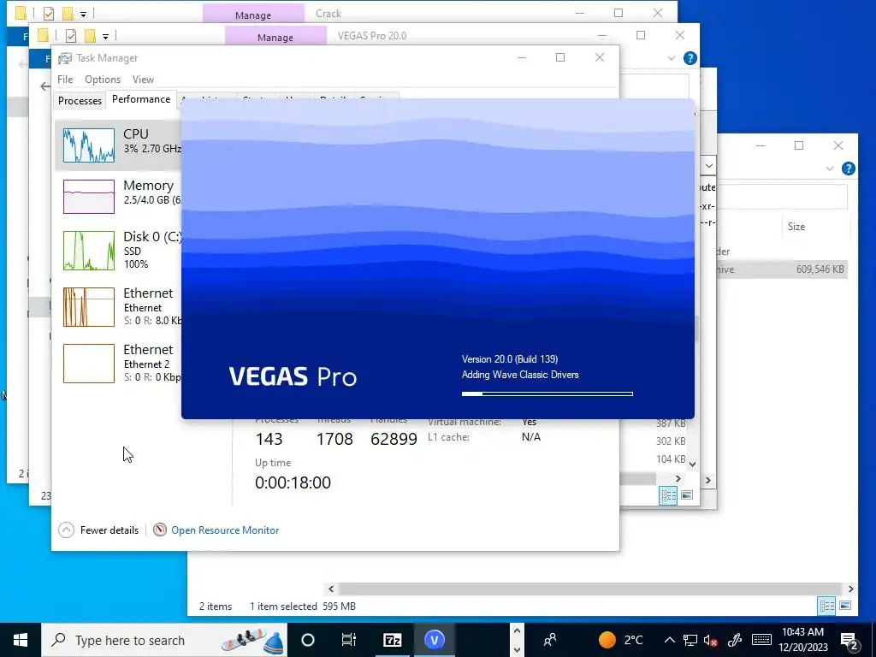Open the notification center icon
Screen dimensions: 876x657
[x=849, y=640]
